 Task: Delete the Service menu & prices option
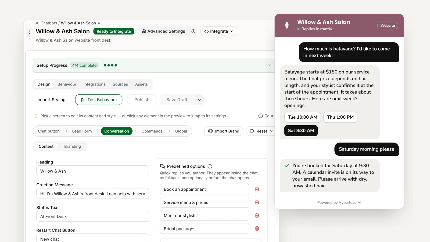[257, 202]
